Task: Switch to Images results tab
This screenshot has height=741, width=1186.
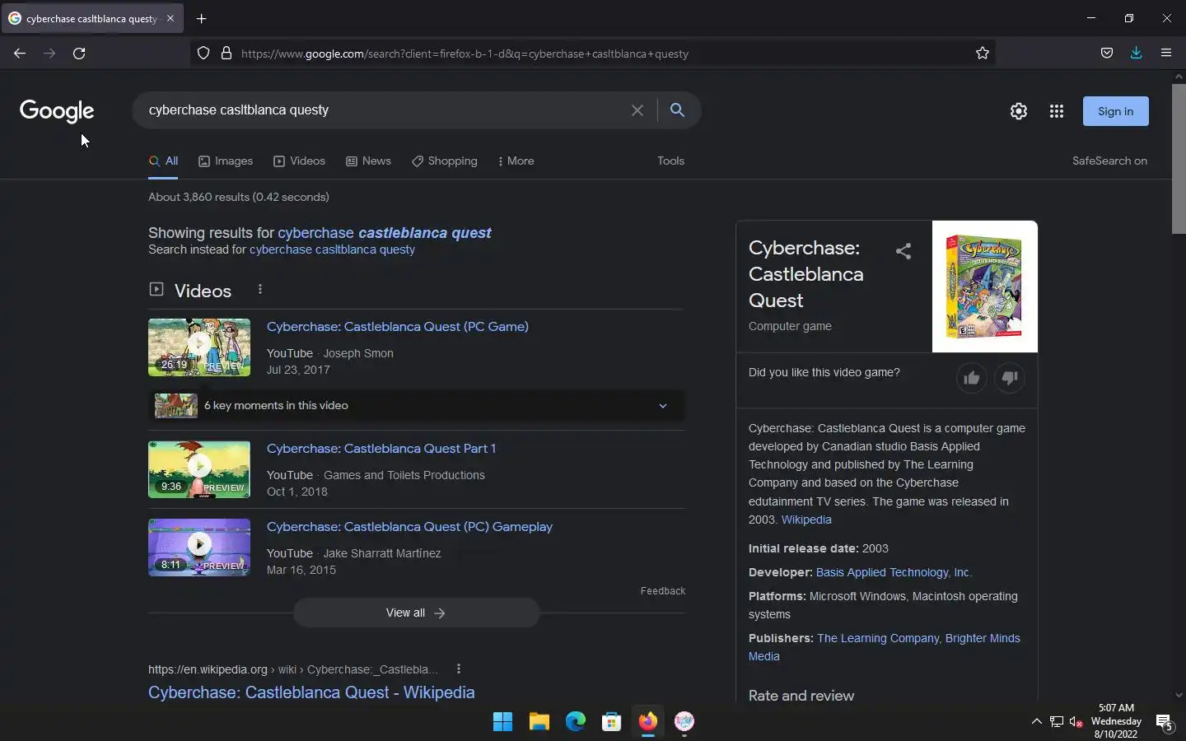Action: (226, 161)
